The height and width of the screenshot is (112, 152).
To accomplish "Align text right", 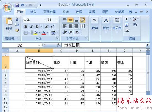I will (x=76, y=26).
